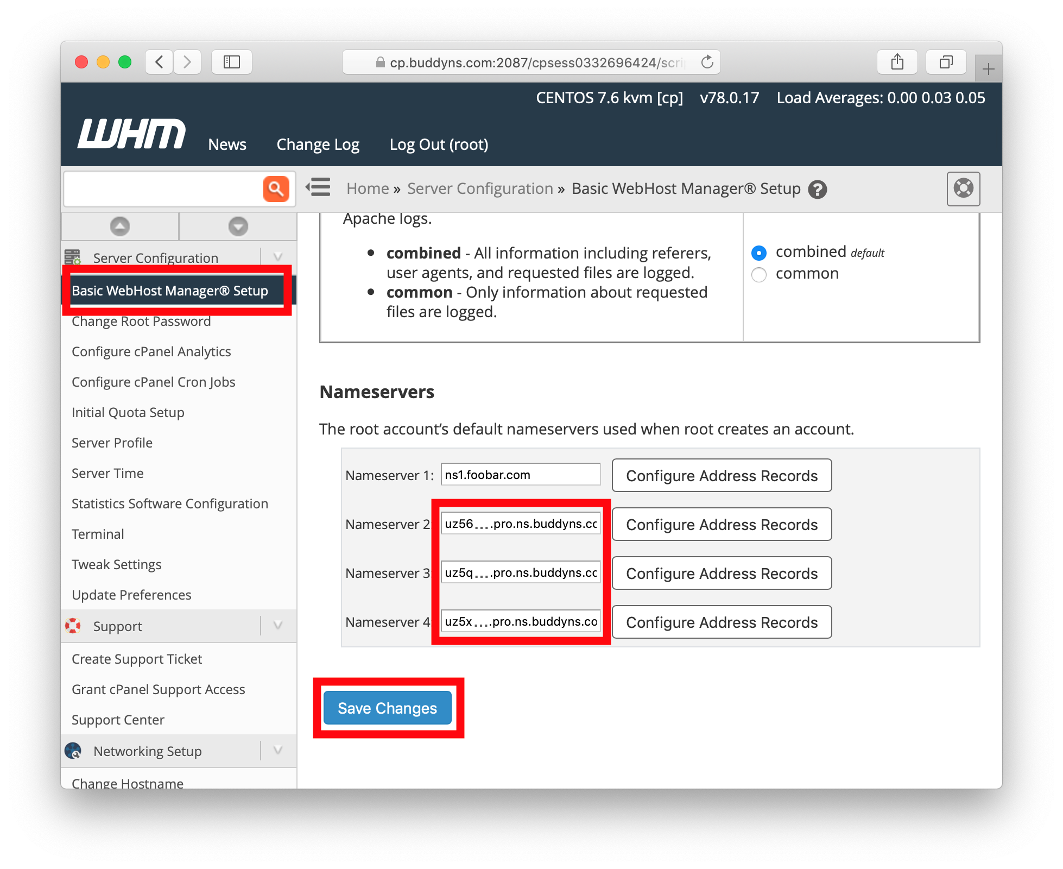The height and width of the screenshot is (869, 1063).
Task: Click the Home breadcrumb link
Action: 368,188
